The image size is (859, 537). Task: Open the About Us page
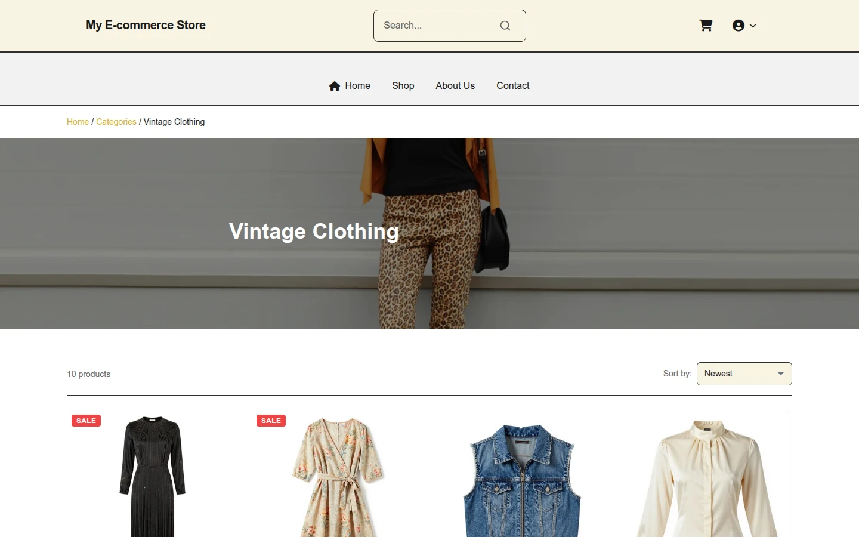point(455,85)
